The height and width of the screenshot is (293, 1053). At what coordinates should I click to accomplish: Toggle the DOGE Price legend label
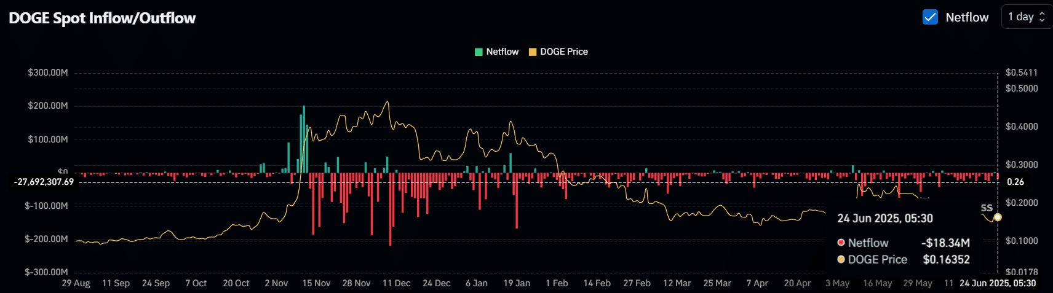[563, 52]
